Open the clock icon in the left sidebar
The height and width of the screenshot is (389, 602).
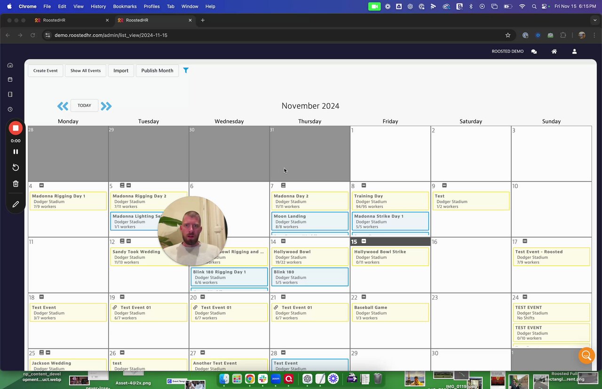10,109
